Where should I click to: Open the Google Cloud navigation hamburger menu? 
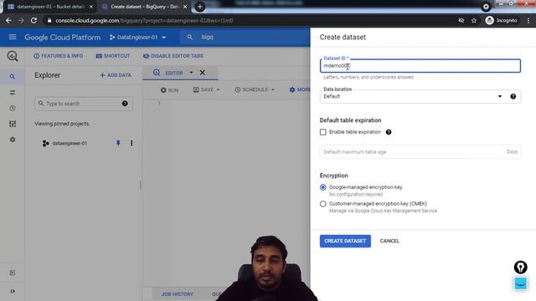(x=13, y=37)
